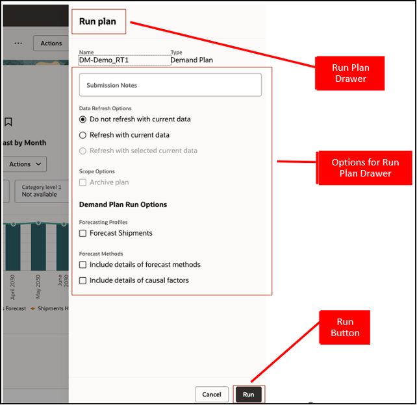
Task: Open the Actions dropdown under forecast by Month
Action: coord(25,164)
